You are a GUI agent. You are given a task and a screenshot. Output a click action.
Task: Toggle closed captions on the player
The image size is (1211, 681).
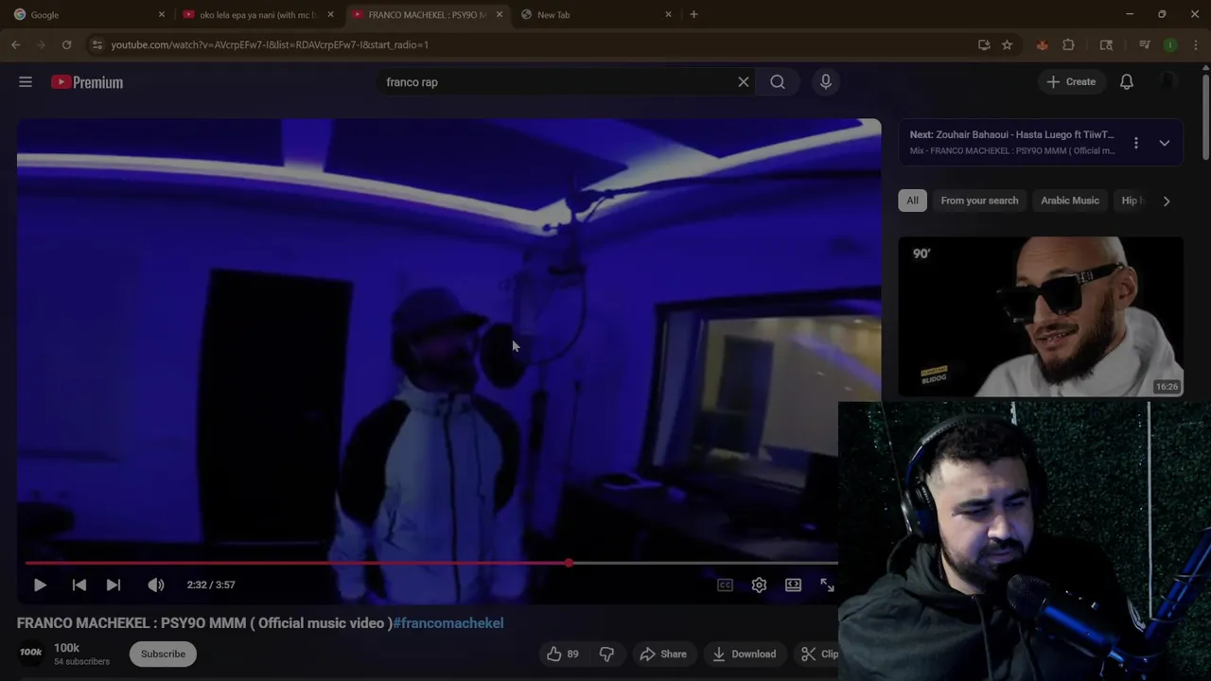(x=725, y=585)
